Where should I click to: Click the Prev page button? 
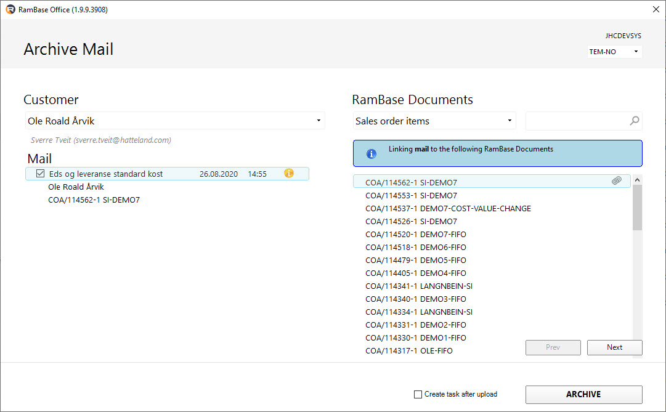pos(553,347)
